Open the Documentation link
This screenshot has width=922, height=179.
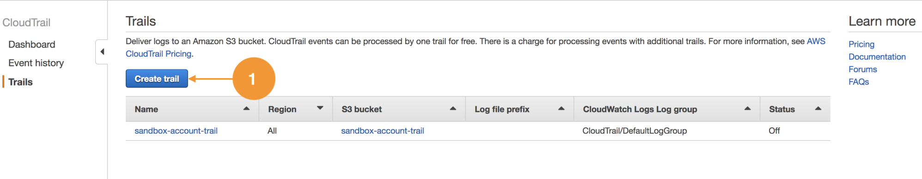[x=877, y=57]
